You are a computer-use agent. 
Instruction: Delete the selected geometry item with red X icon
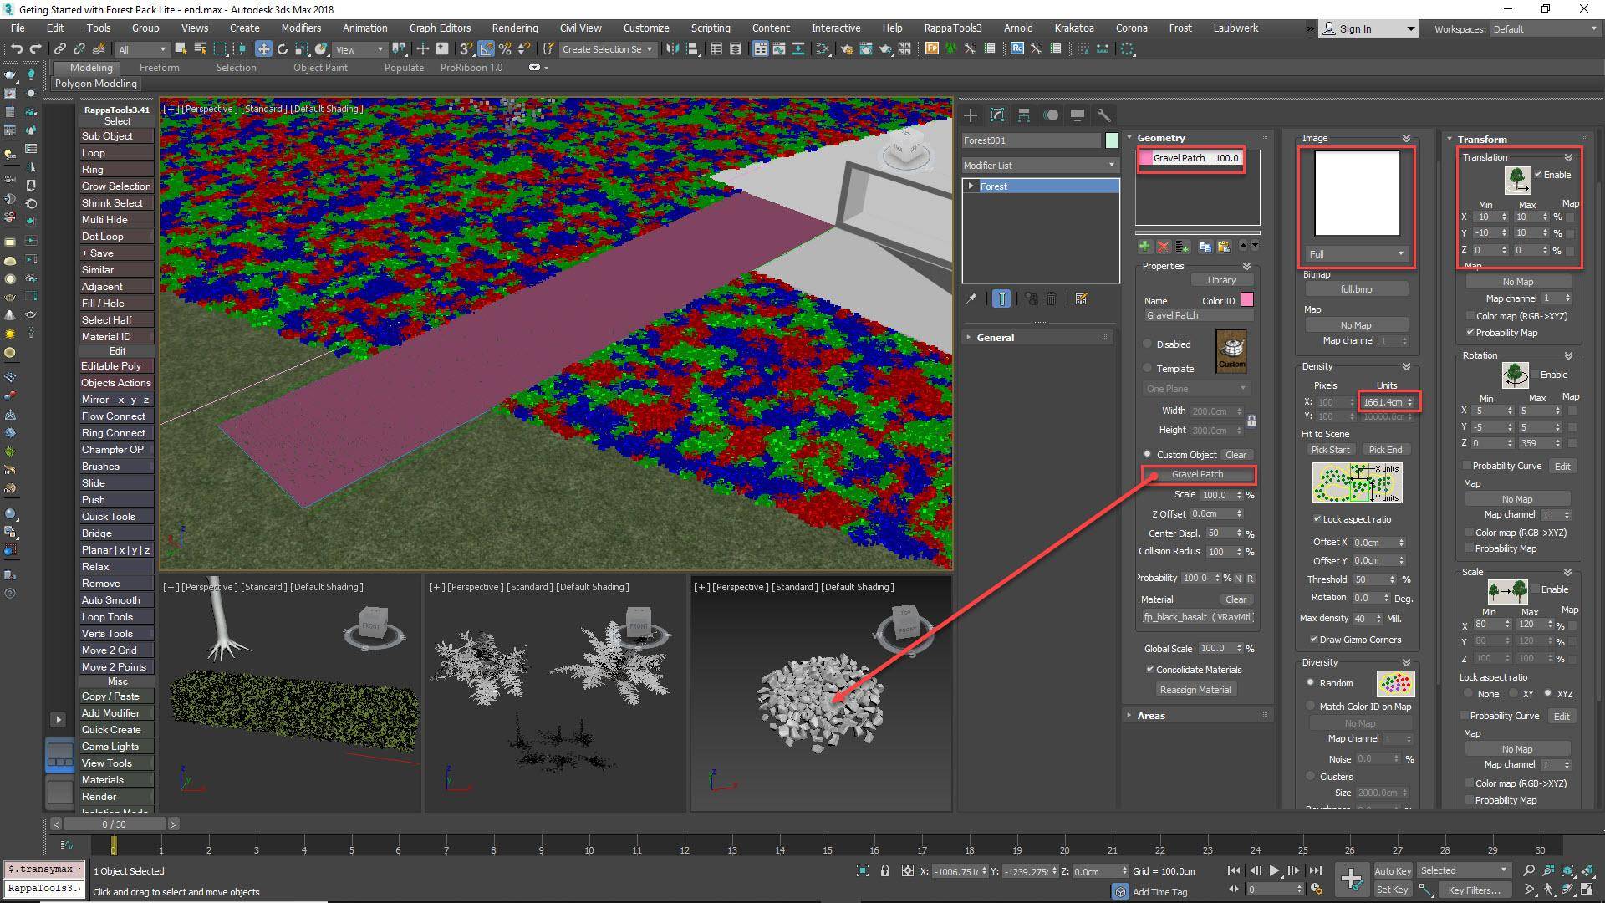(1164, 247)
